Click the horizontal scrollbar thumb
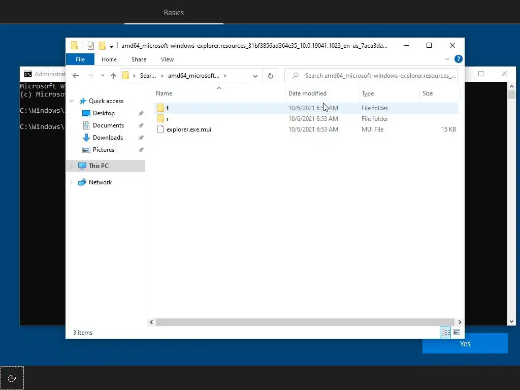The height and width of the screenshot is (390, 520). click(x=305, y=322)
